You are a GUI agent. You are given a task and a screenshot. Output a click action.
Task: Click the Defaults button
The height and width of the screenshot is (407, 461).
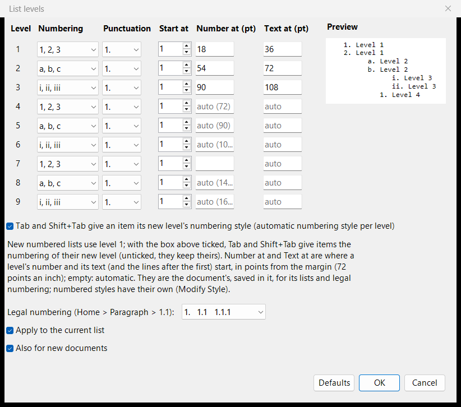point(334,383)
